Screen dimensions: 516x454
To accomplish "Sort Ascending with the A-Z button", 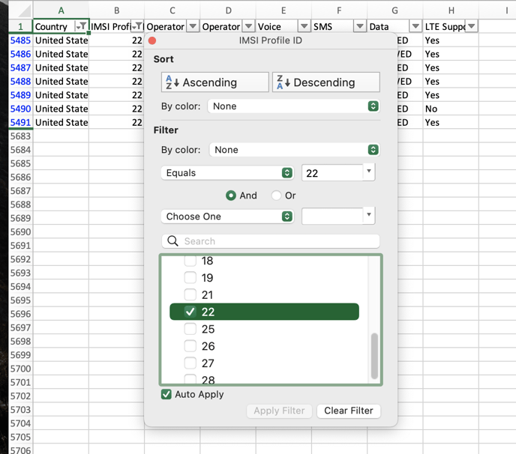I will coord(214,82).
